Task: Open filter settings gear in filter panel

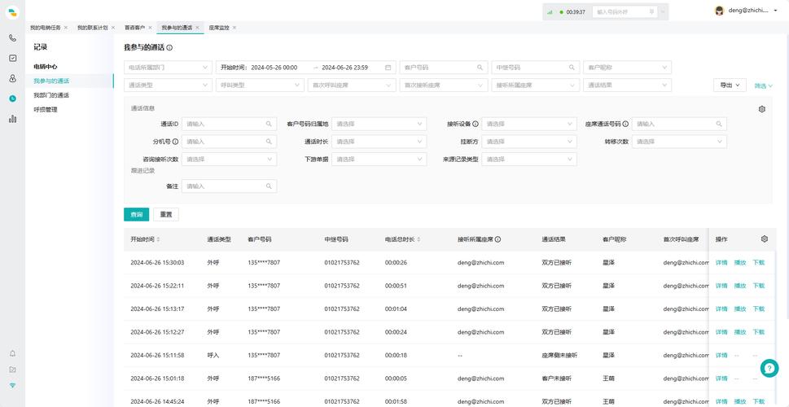Action: coord(762,108)
